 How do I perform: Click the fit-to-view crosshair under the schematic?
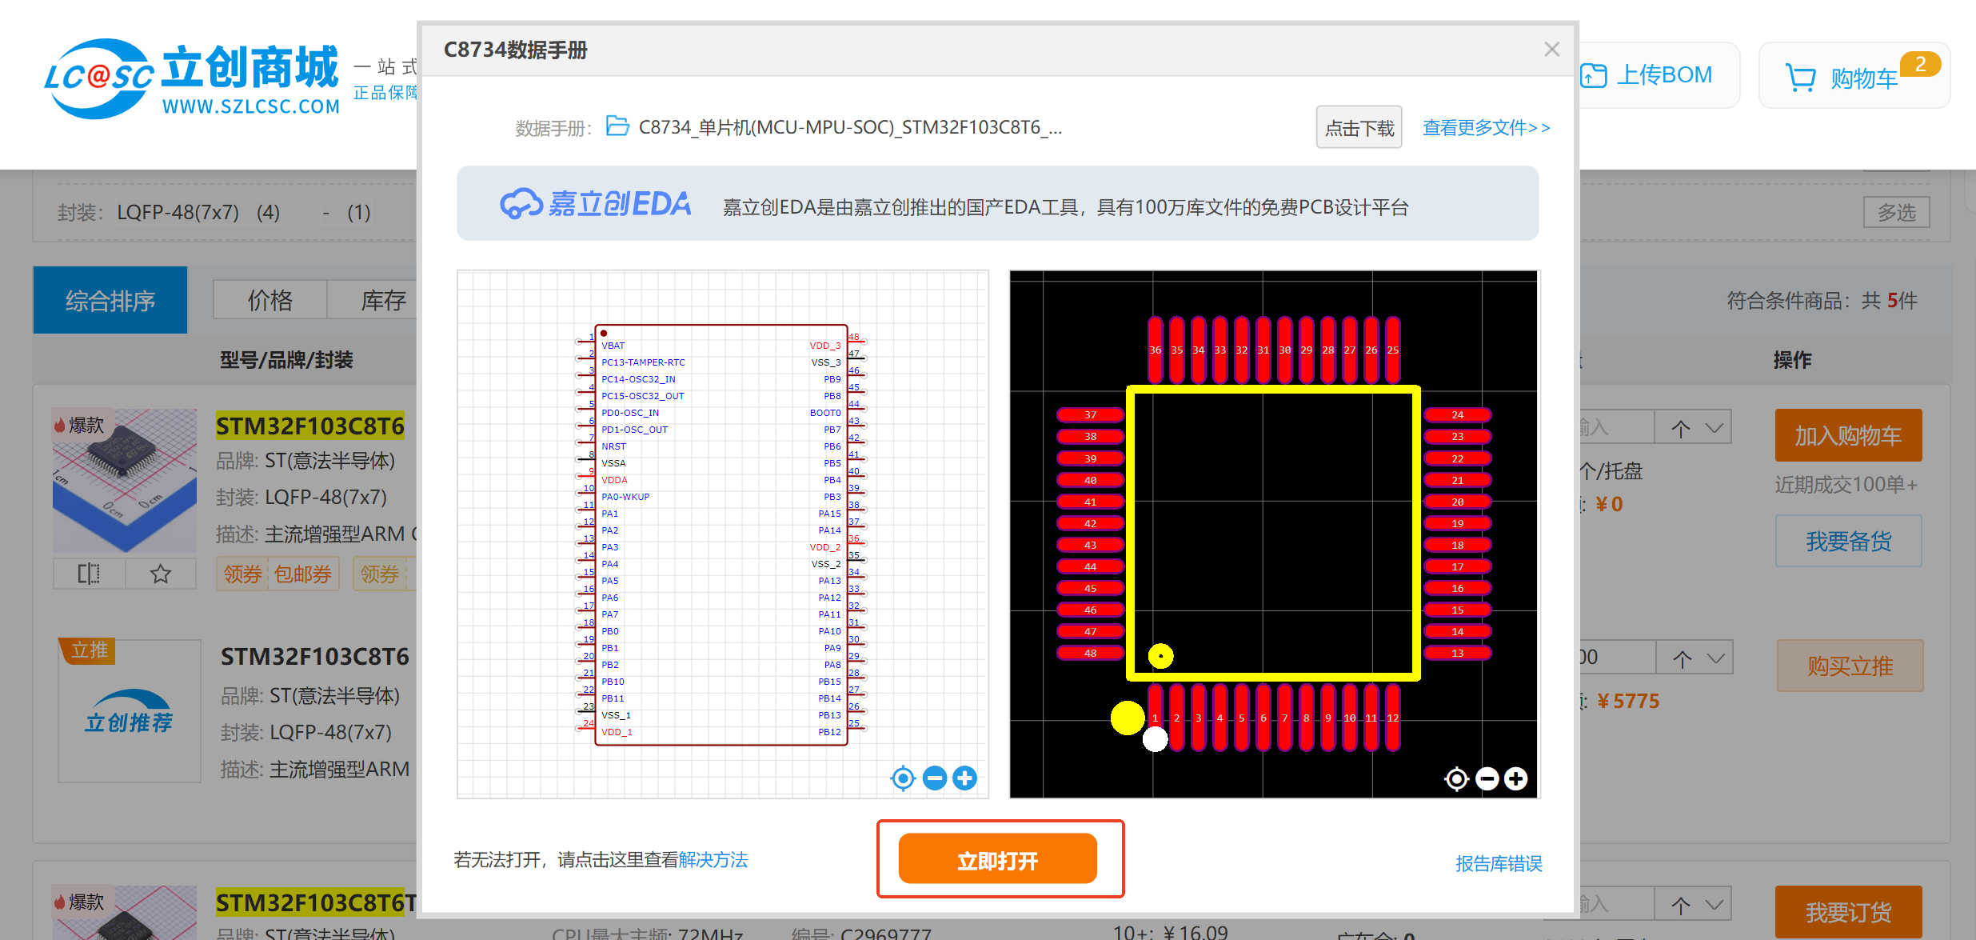click(x=903, y=778)
